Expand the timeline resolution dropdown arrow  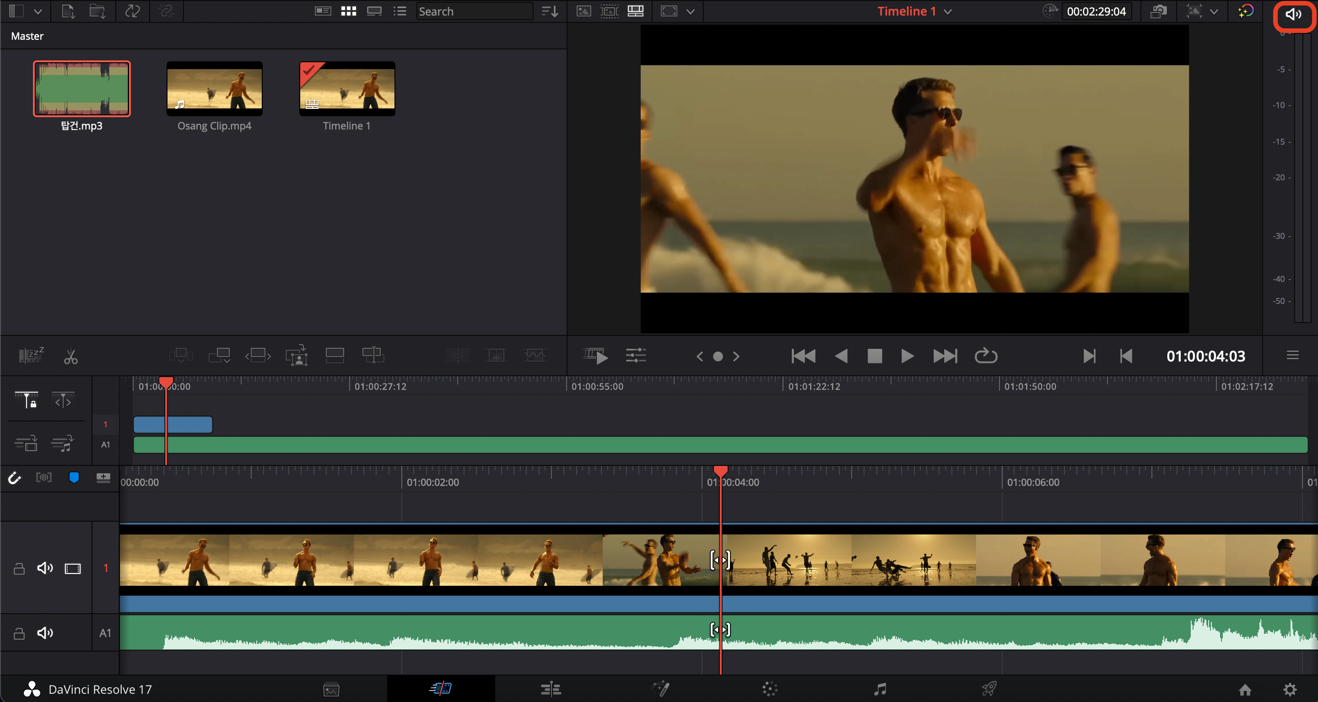pos(1214,11)
